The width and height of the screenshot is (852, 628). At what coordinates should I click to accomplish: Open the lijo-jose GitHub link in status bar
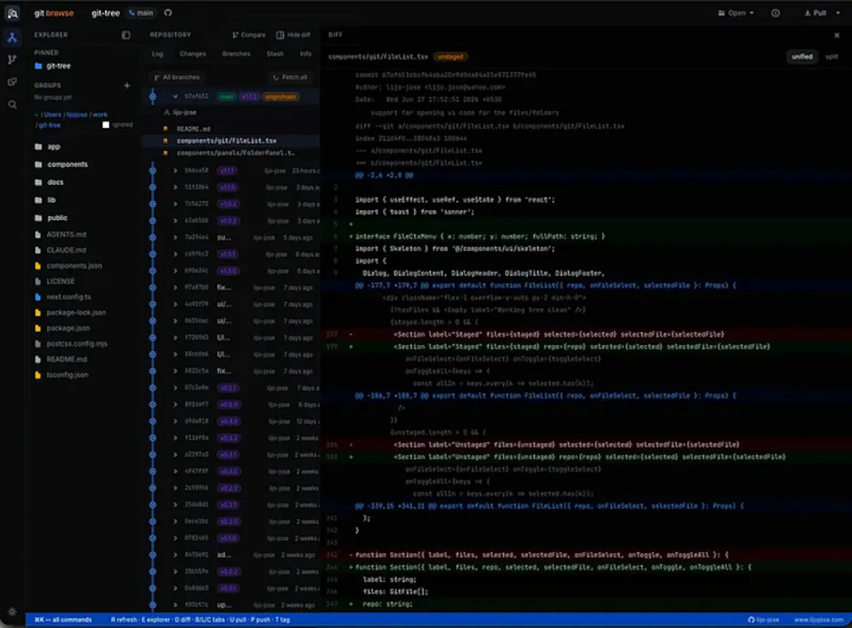click(763, 619)
